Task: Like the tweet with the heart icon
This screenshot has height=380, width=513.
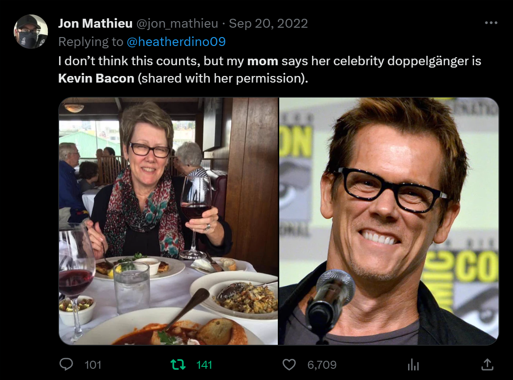Action: (x=289, y=365)
